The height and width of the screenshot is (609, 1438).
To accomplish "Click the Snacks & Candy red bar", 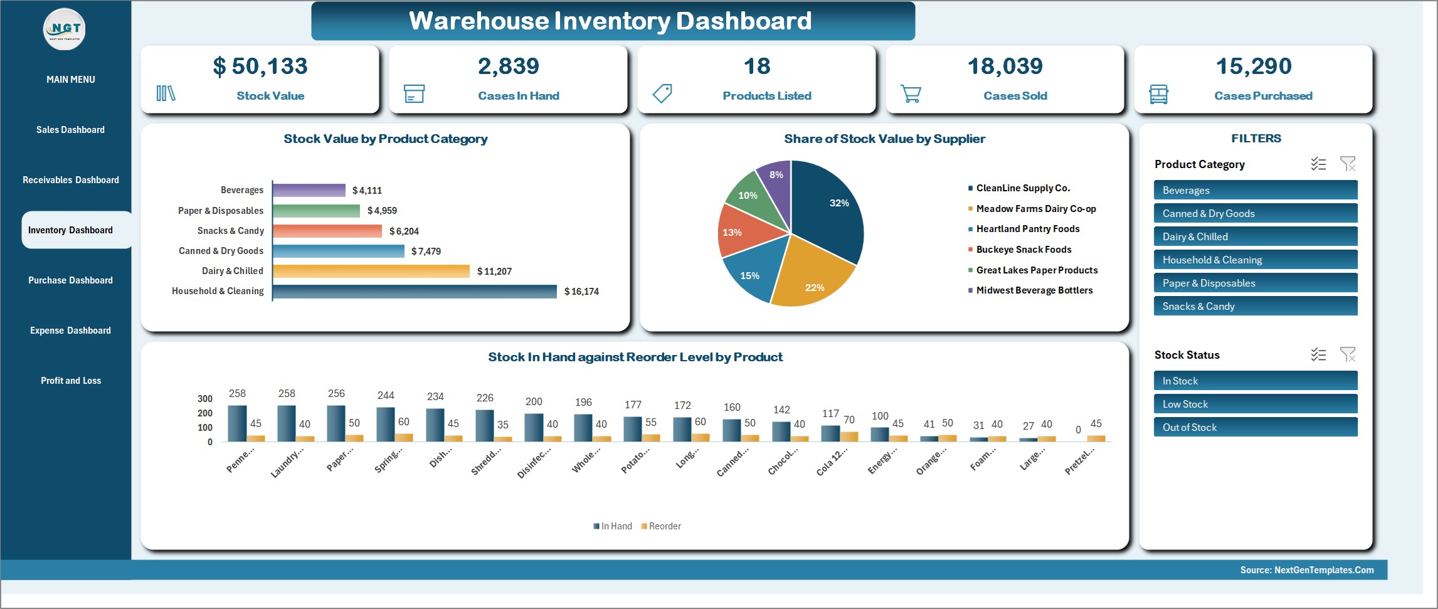I will pos(327,231).
